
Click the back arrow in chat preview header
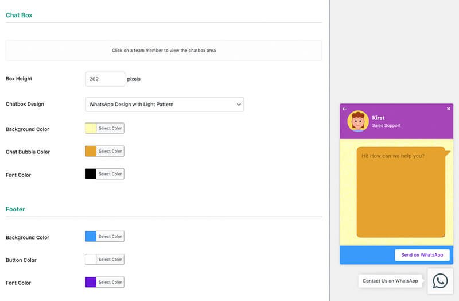(x=345, y=109)
